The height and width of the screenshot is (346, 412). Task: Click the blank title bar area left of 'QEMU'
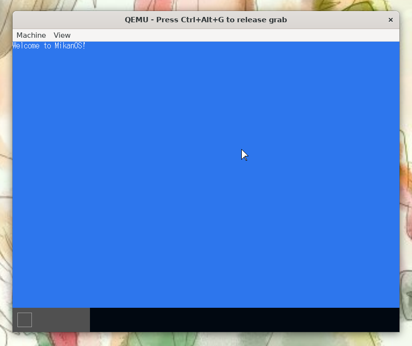pyautogui.click(x=68, y=20)
